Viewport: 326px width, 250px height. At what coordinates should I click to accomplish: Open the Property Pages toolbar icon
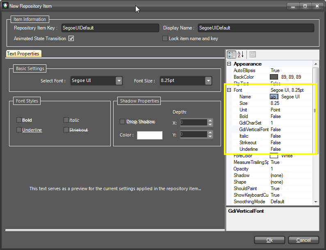pyautogui.click(x=253, y=55)
